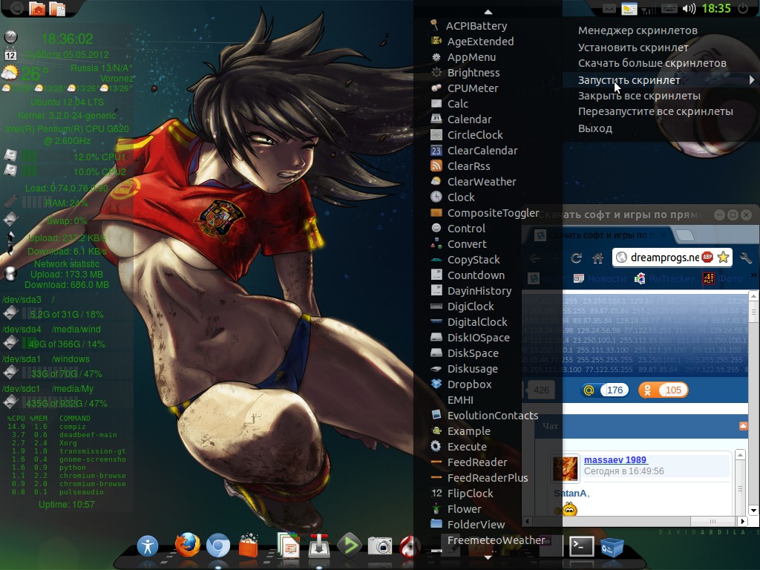Click the Adblock Plus icon in address bar
Image resolution: width=760 pixels, height=570 pixels.
707,257
